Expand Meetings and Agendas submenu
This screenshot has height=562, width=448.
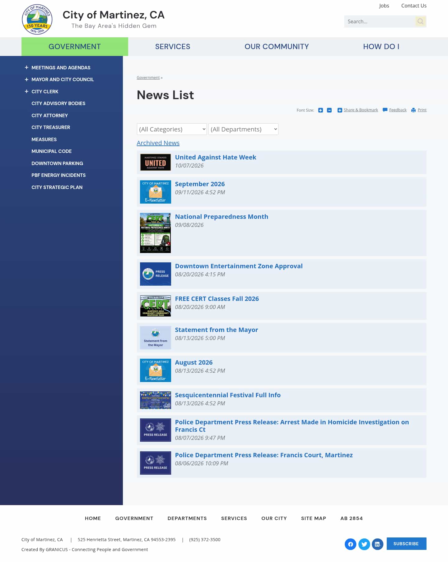click(x=26, y=67)
